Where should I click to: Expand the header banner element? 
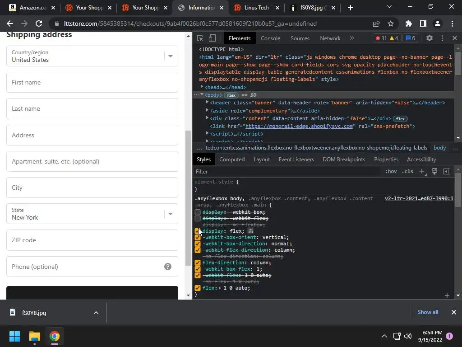point(207,102)
